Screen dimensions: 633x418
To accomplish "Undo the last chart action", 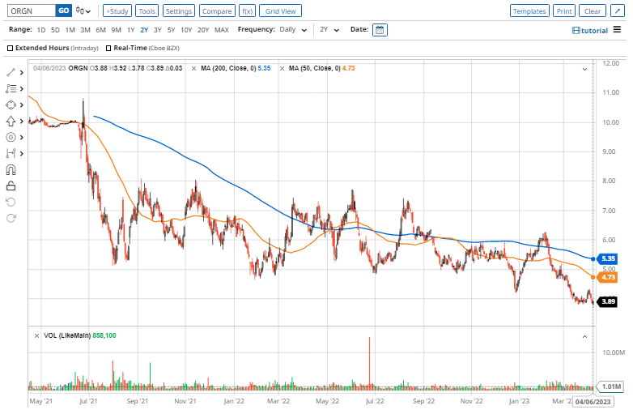I will click(x=11, y=202).
